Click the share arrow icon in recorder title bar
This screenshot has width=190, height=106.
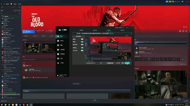(x=124, y=28)
